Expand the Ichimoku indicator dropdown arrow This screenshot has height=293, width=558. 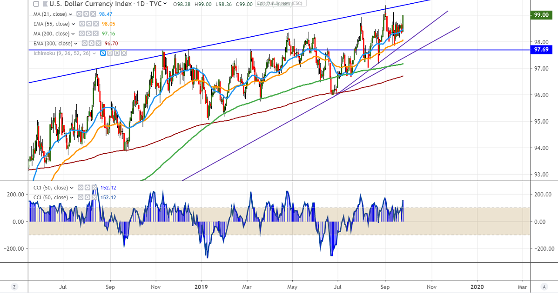click(x=94, y=53)
